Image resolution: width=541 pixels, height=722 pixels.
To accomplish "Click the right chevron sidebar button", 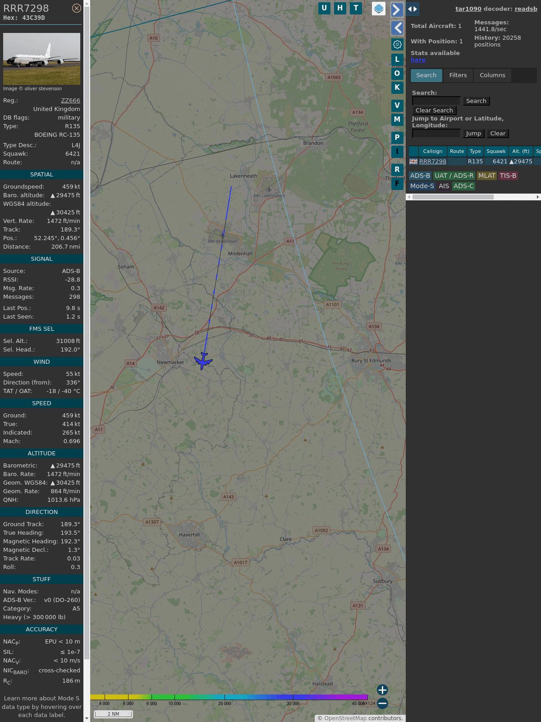I will [397, 9].
